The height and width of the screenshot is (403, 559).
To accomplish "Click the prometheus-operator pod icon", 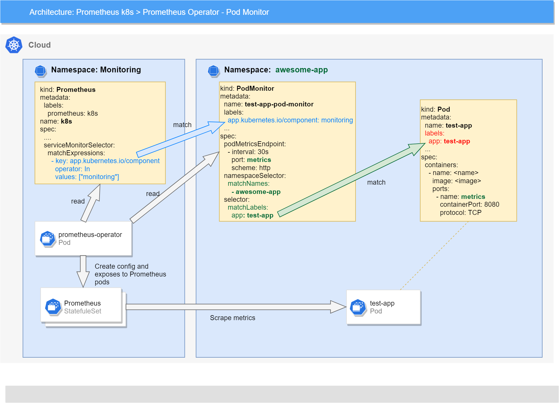I will pyautogui.click(x=48, y=239).
